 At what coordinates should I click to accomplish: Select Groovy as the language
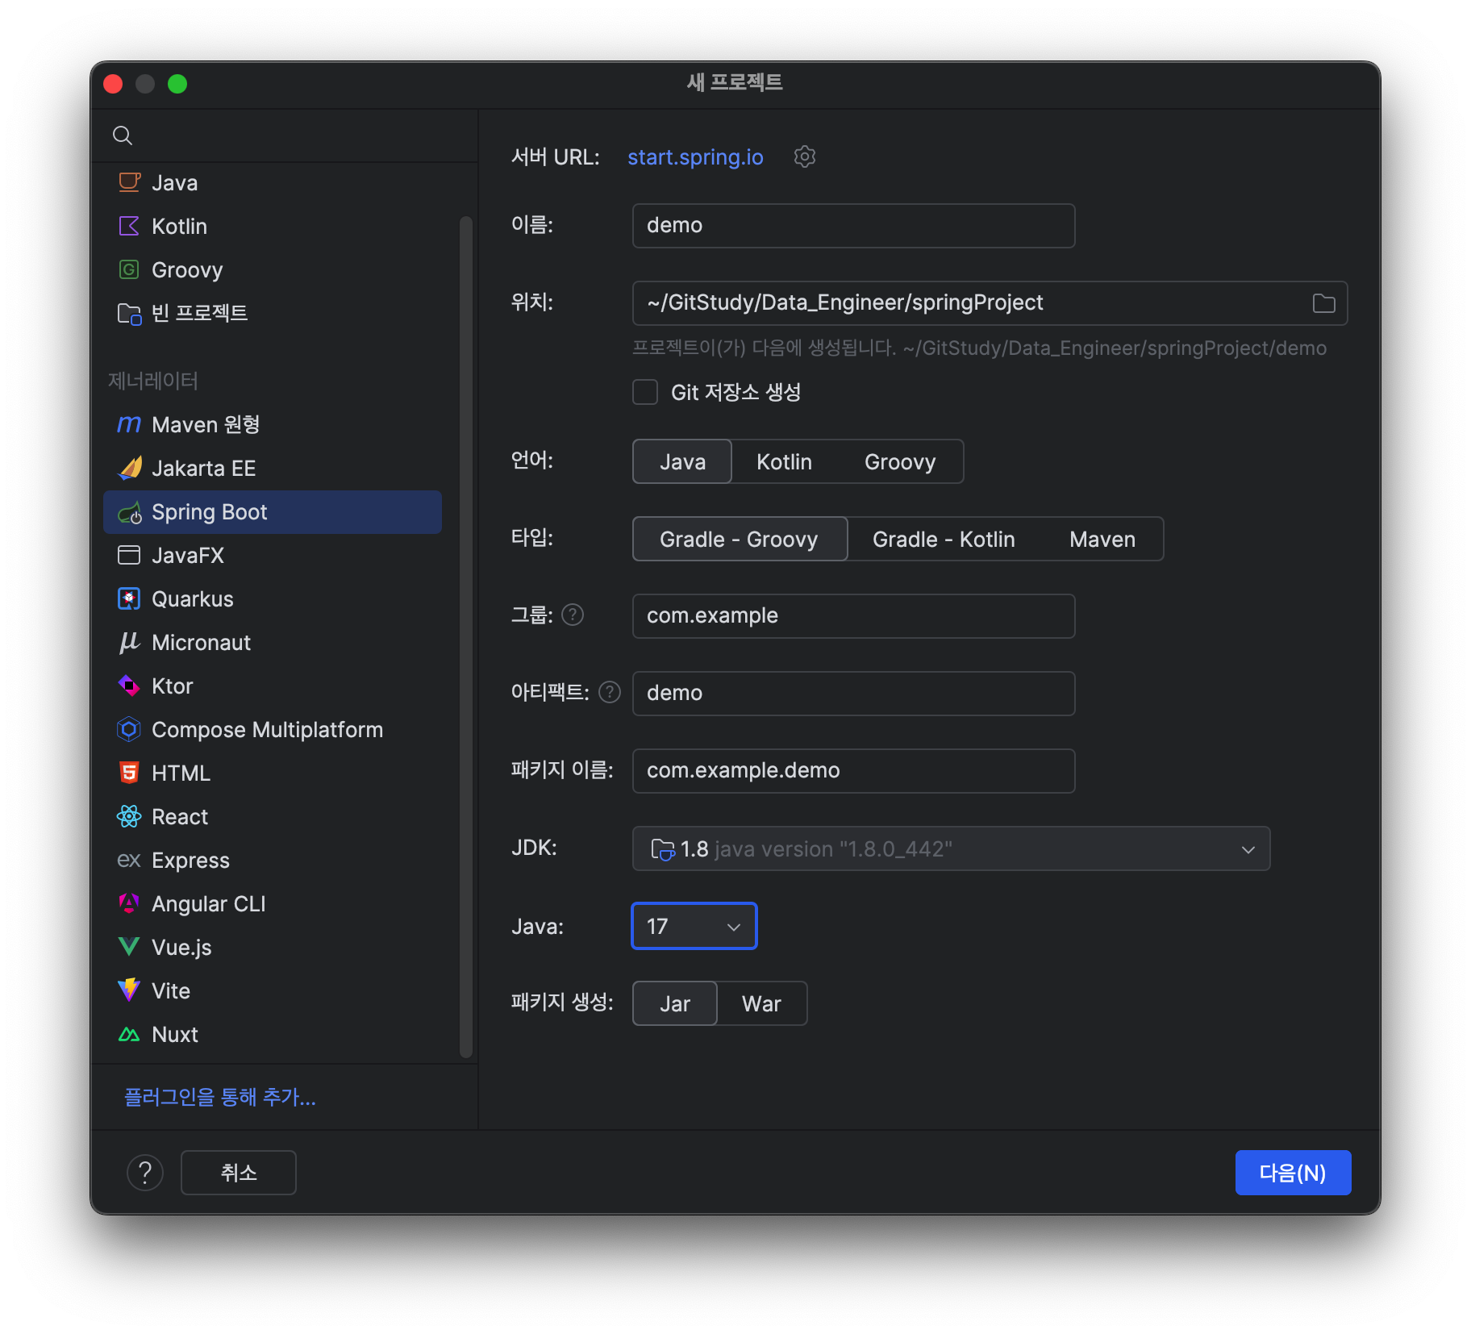pos(900,461)
